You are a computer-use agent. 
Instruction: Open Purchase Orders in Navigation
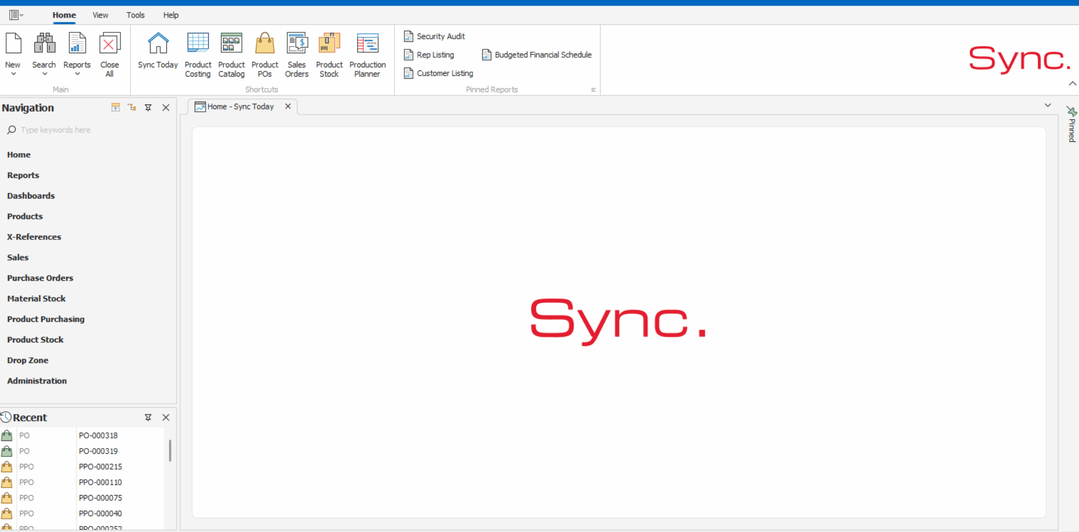click(40, 278)
